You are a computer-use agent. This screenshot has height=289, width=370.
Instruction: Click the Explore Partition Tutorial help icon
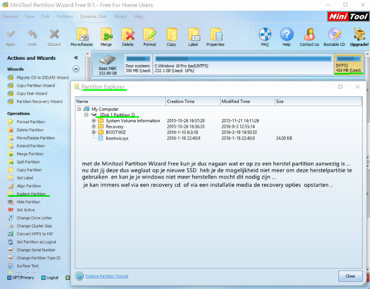click(x=79, y=276)
